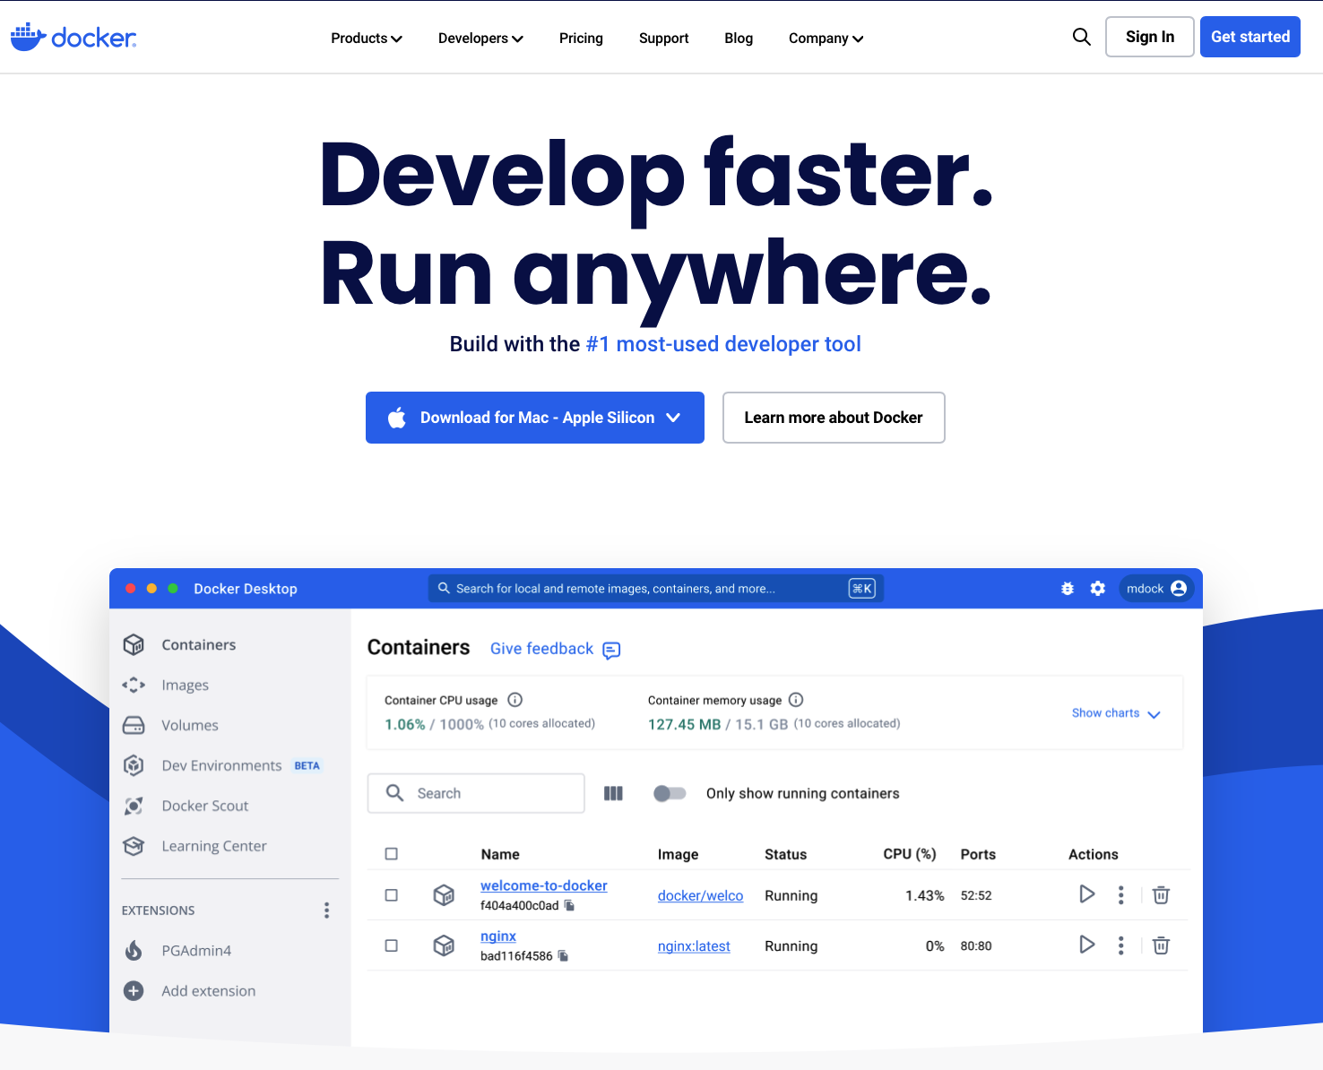
Task: Open the bug troubleshoot icon in title bar
Action: 1068,589
